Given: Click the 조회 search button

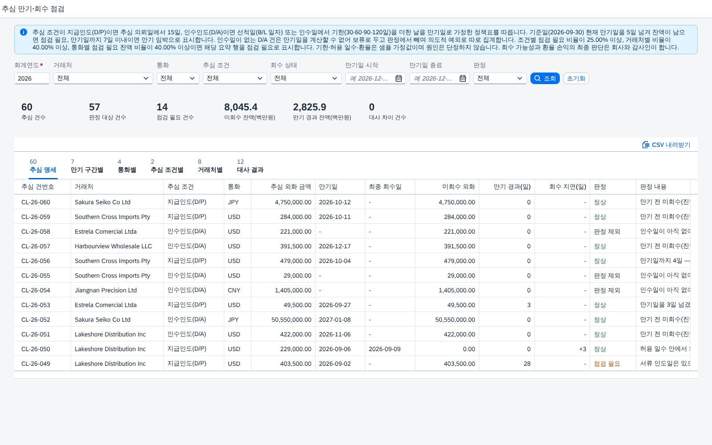Looking at the screenshot, I should tap(545, 78).
